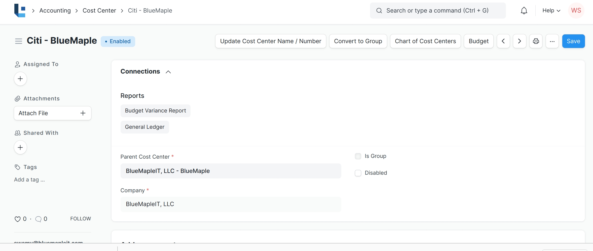The image size is (593, 251).
Task: Enable the Disabled checkbox
Action: (x=358, y=173)
